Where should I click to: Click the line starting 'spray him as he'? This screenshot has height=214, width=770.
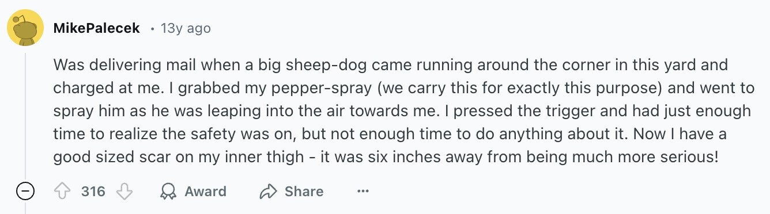(402, 110)
